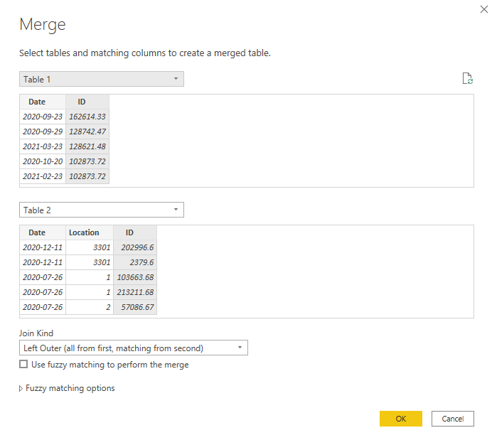
Task: Click cell 128621.48 in Table 1
Action: (x=87, y=146)
